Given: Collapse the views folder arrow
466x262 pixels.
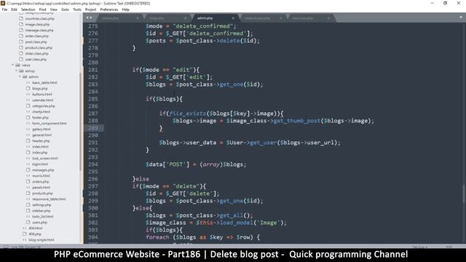Looking at the screenshot, I should 13,65.
